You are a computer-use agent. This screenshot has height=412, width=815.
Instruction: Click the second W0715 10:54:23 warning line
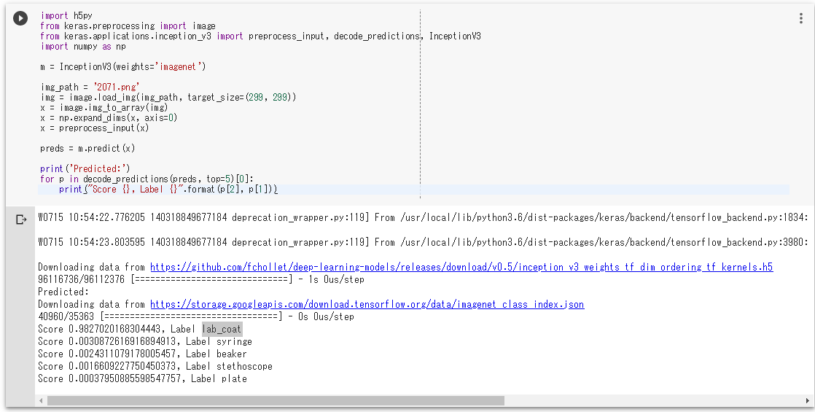click(x=423, y=242)
